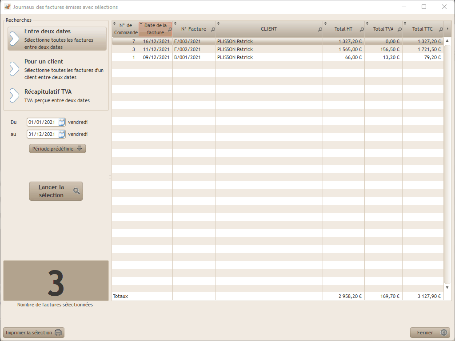Click the CLIENT column header
Screen dimensions: 455x341
269,29
